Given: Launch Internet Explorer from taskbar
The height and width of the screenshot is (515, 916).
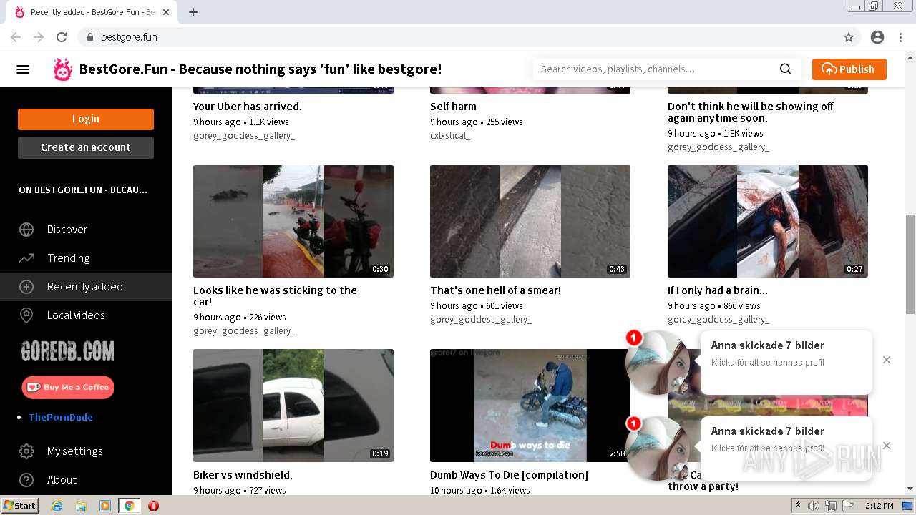Looking at the screenshot, I should click(57, 506).
